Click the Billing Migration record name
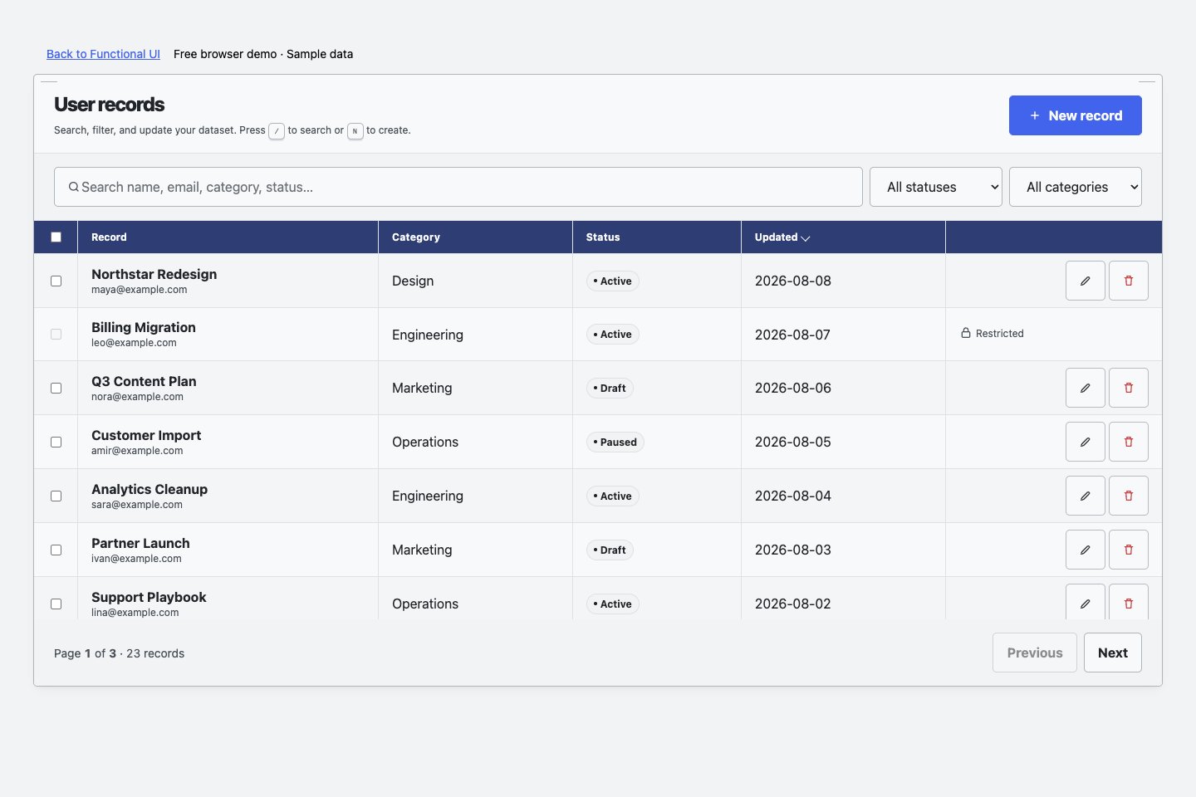Viewport: 1196px width, 797px height. click(144, 327)
